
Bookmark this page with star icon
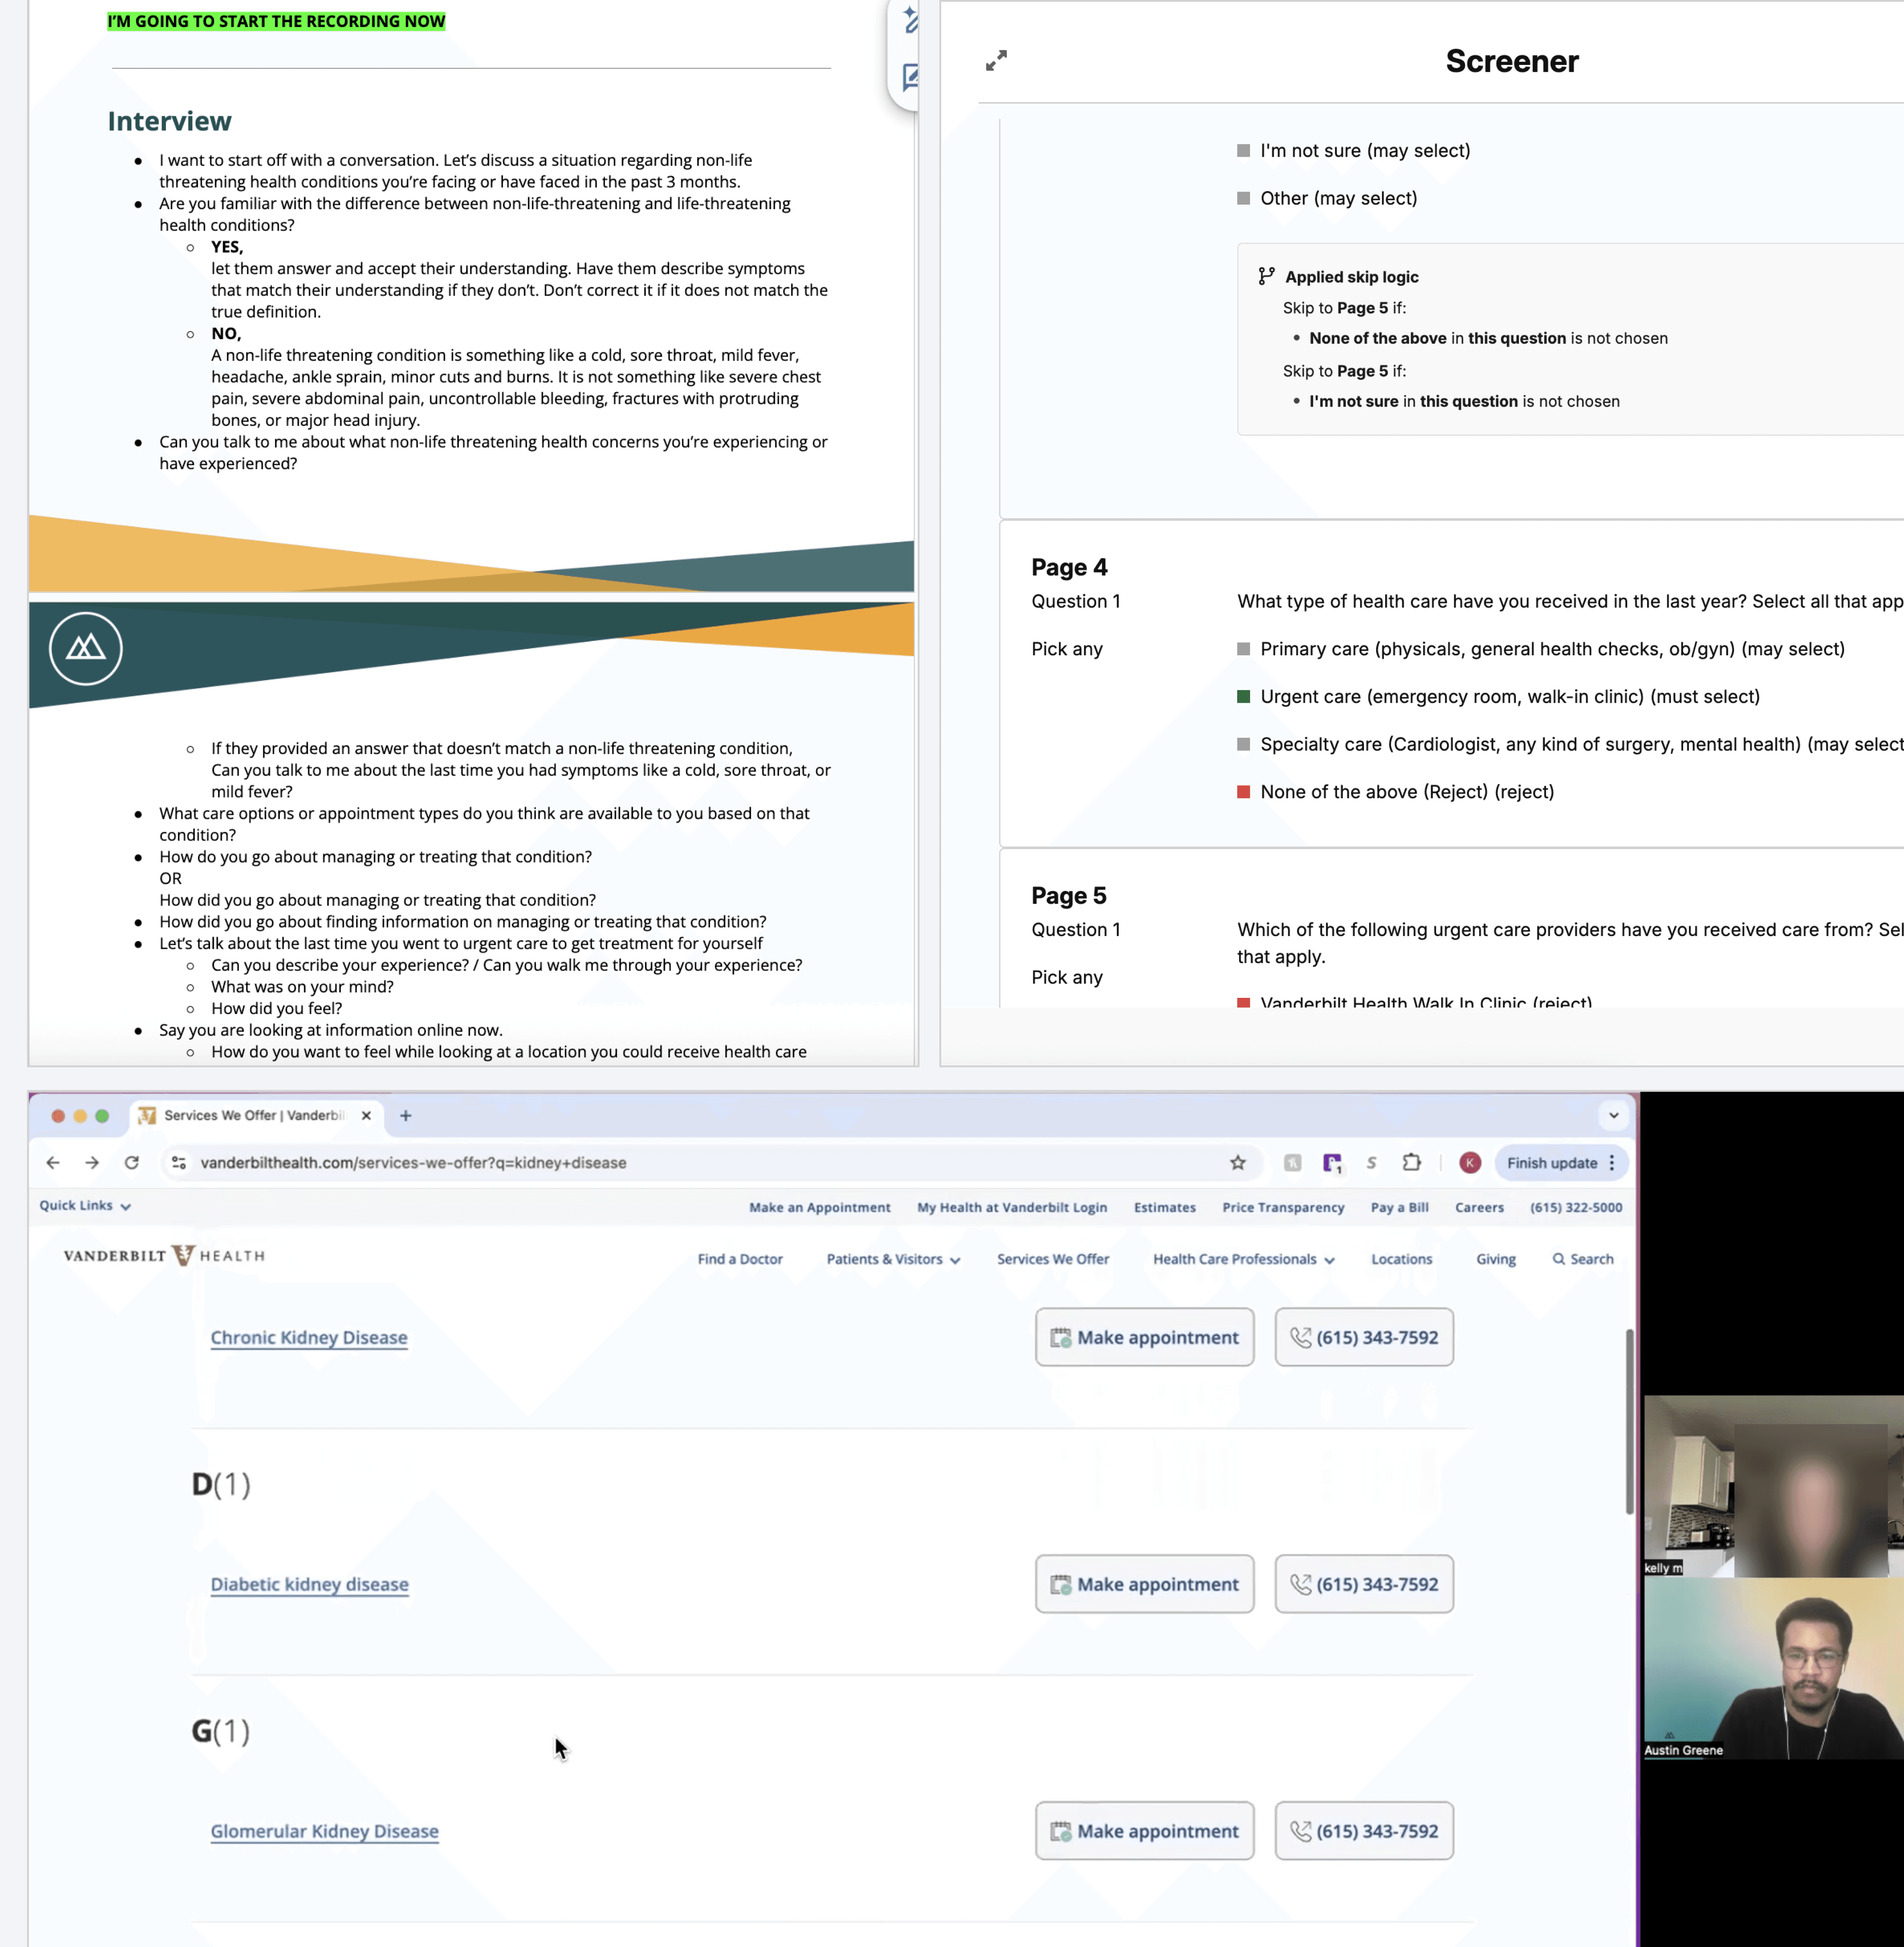point(1238,1162)
